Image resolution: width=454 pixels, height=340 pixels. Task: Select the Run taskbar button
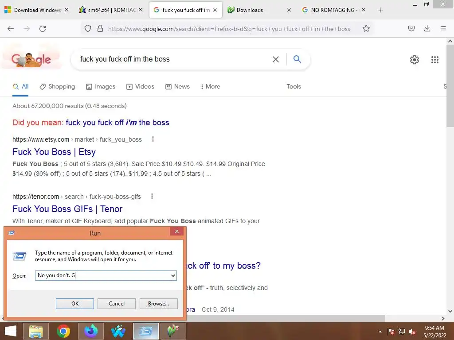145,331
